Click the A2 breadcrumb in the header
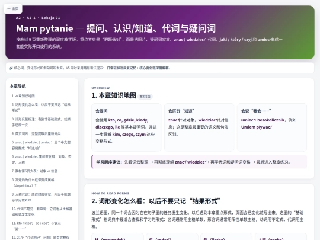Image resolution: width=320 pixels, height=240 pixels. click(x=18, y=18)
